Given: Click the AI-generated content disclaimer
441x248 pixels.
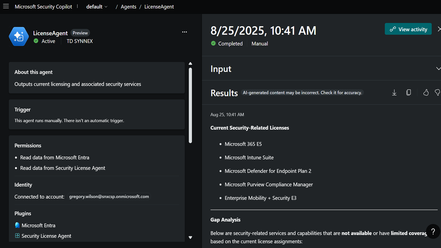Looking at the screenshot, I should 302,93.
